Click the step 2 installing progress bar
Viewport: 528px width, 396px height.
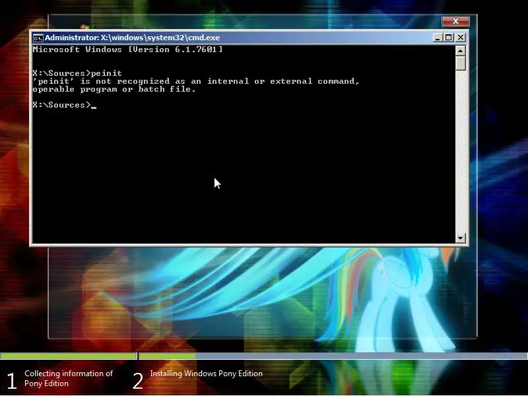333,356
